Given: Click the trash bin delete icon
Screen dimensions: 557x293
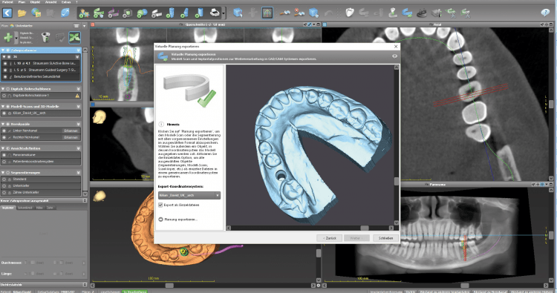Looking at the screenshot, I should (45, 37).
